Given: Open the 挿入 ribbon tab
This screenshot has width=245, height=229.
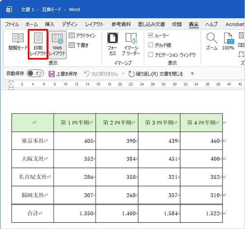Looking at the screenshot, I should 50,24.
